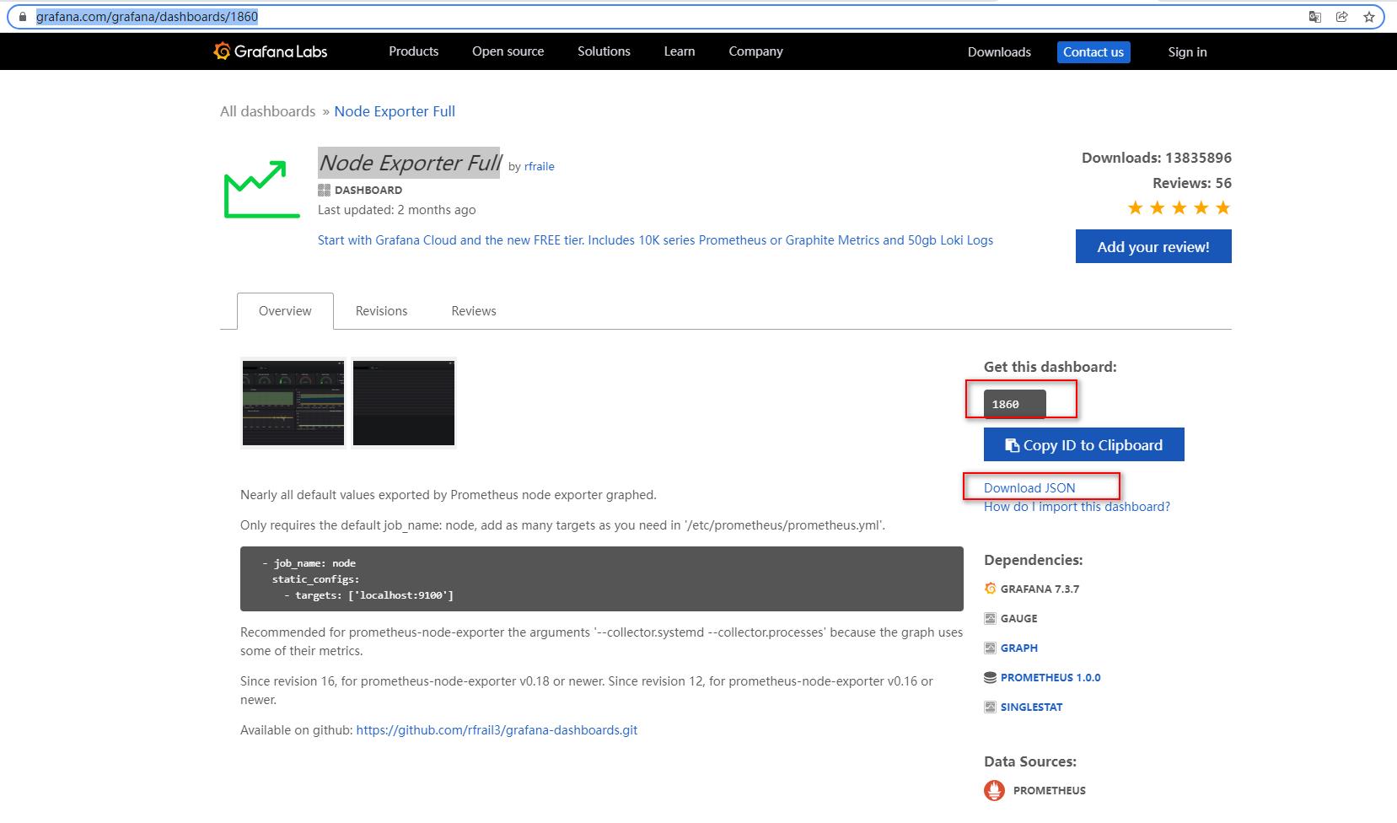Click PROMETHEUS data source label
This screenshot has width=1397, height=823.
click(x=1049, y=791)
